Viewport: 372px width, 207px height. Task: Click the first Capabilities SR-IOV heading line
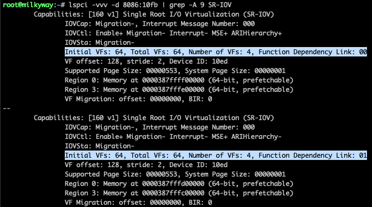click(x=154, y=14)
